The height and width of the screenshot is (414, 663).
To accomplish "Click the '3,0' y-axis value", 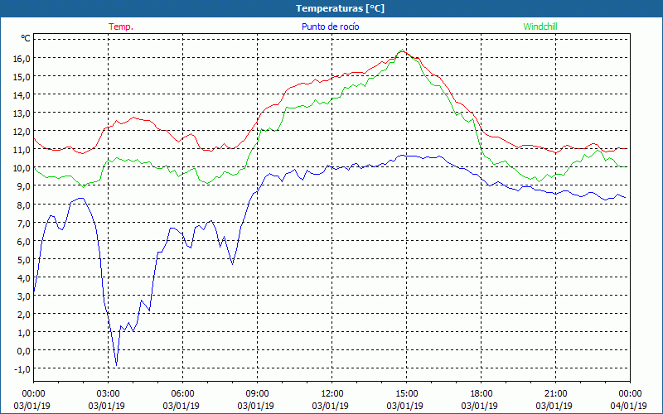I will (x=24, y=296).
